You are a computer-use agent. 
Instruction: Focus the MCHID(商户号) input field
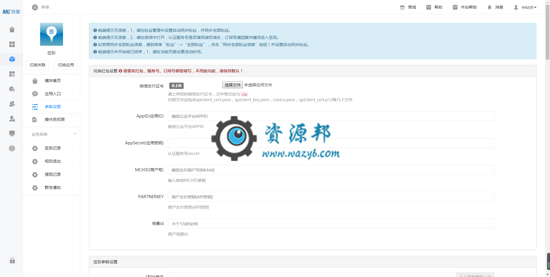[x=331, y=170]
